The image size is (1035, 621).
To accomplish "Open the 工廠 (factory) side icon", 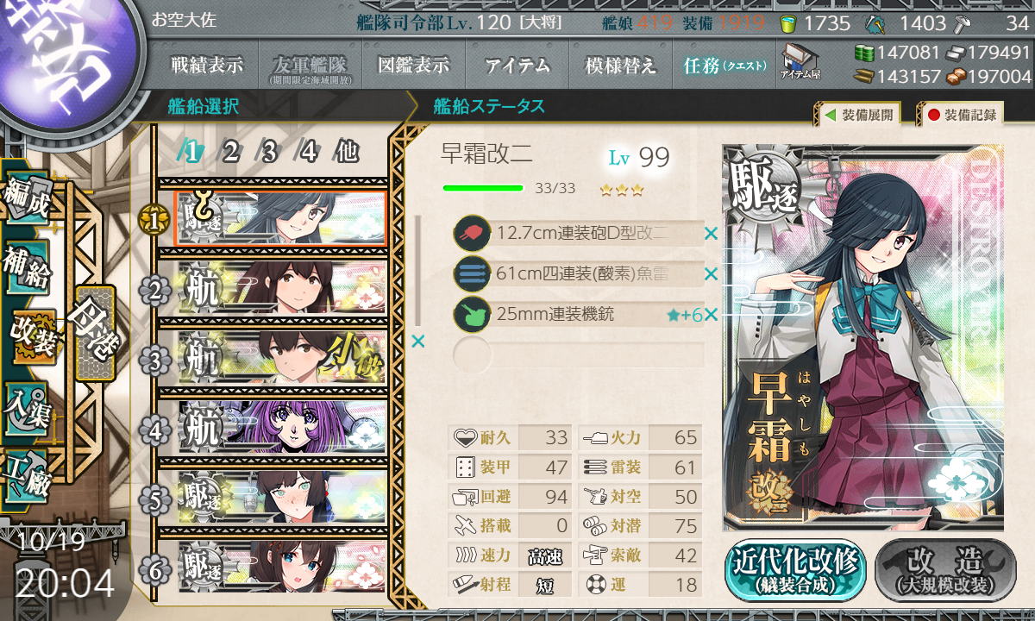I will click(x=26, y=474).
